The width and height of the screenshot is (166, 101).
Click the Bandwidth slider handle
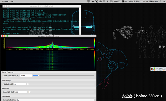(x=30, y=92)
